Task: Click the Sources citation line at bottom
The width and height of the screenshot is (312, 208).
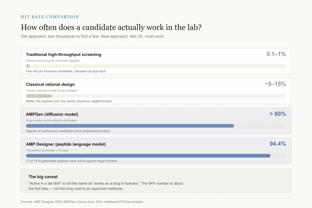Action: coord(82,202)
